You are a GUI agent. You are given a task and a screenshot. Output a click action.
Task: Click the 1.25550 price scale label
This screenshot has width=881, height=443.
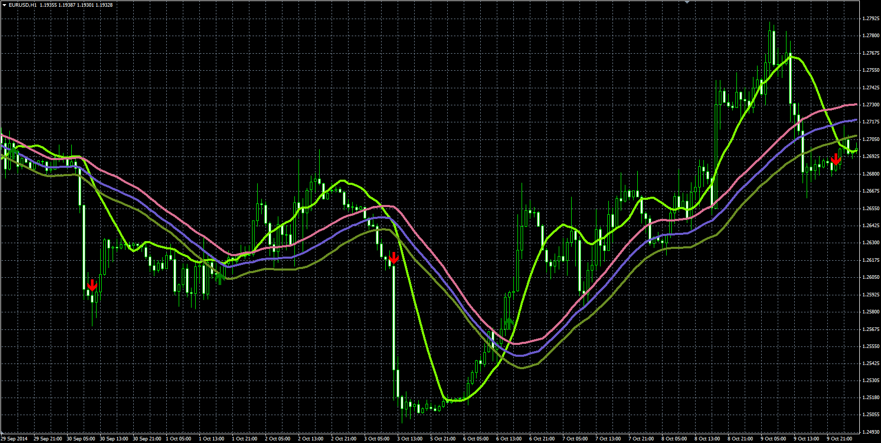pyautogui.click(x=871, y=346)
